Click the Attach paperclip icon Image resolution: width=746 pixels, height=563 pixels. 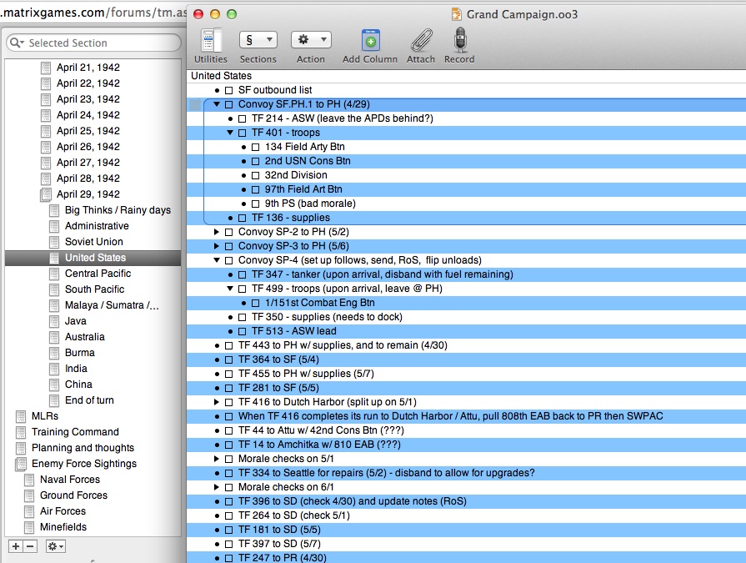421,40
